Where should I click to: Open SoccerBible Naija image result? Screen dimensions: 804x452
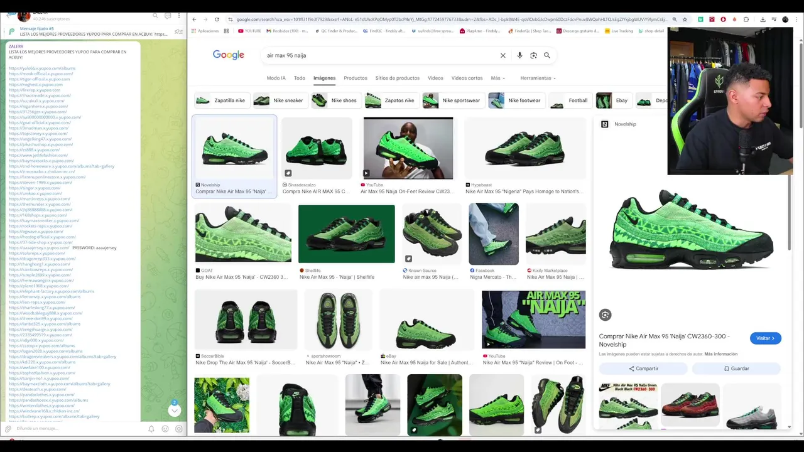[x=246, y=320]
